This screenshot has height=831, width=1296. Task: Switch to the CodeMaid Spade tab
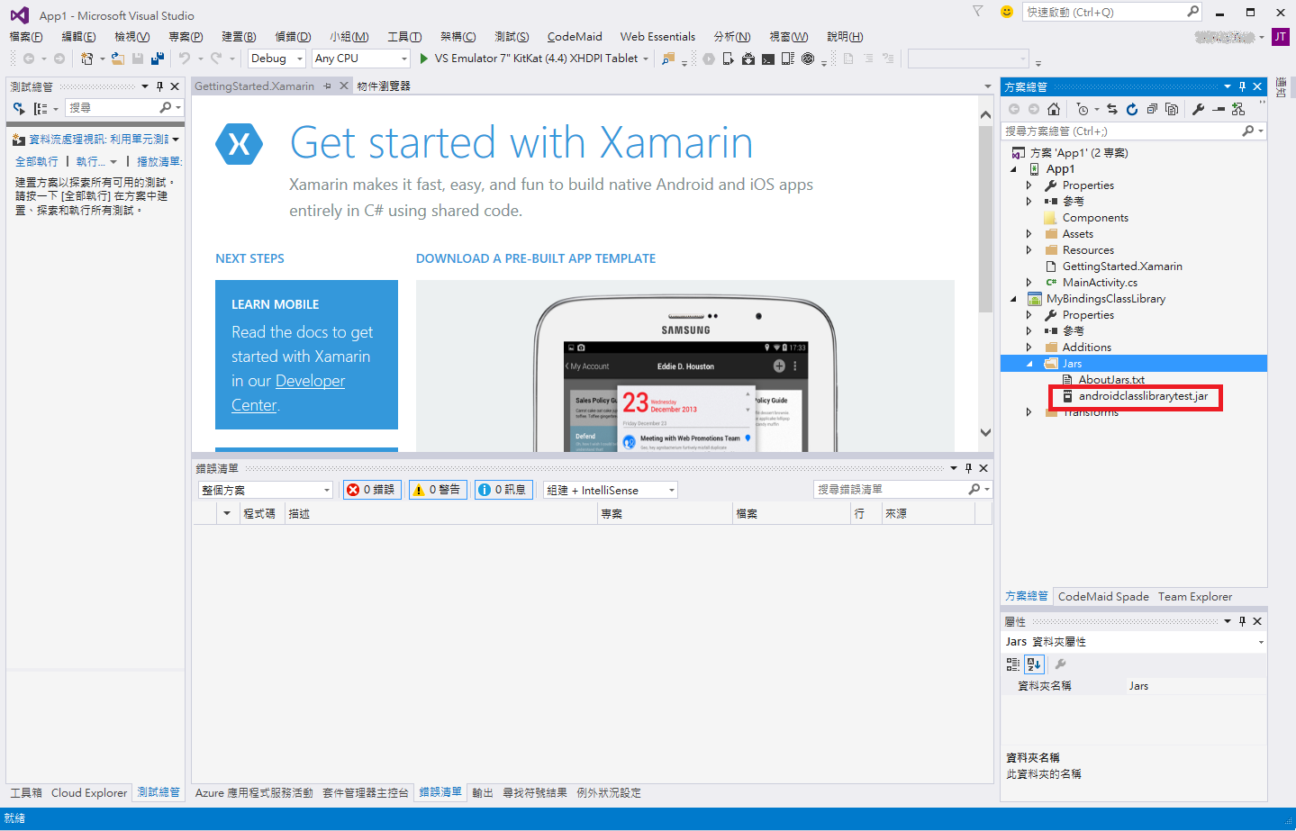tap(1103, 597)
